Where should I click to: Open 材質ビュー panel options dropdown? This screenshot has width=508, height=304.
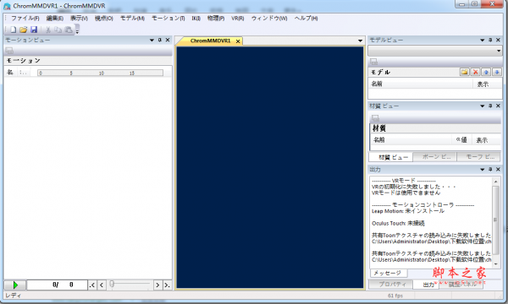[482, 106]
